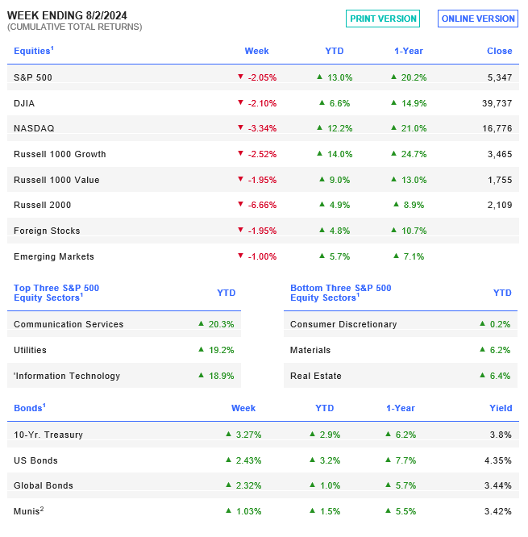528x537 pixels.
Task: Click Top Three S&P 500 Equity Sectors heading
Action: (x=56, y=293)
